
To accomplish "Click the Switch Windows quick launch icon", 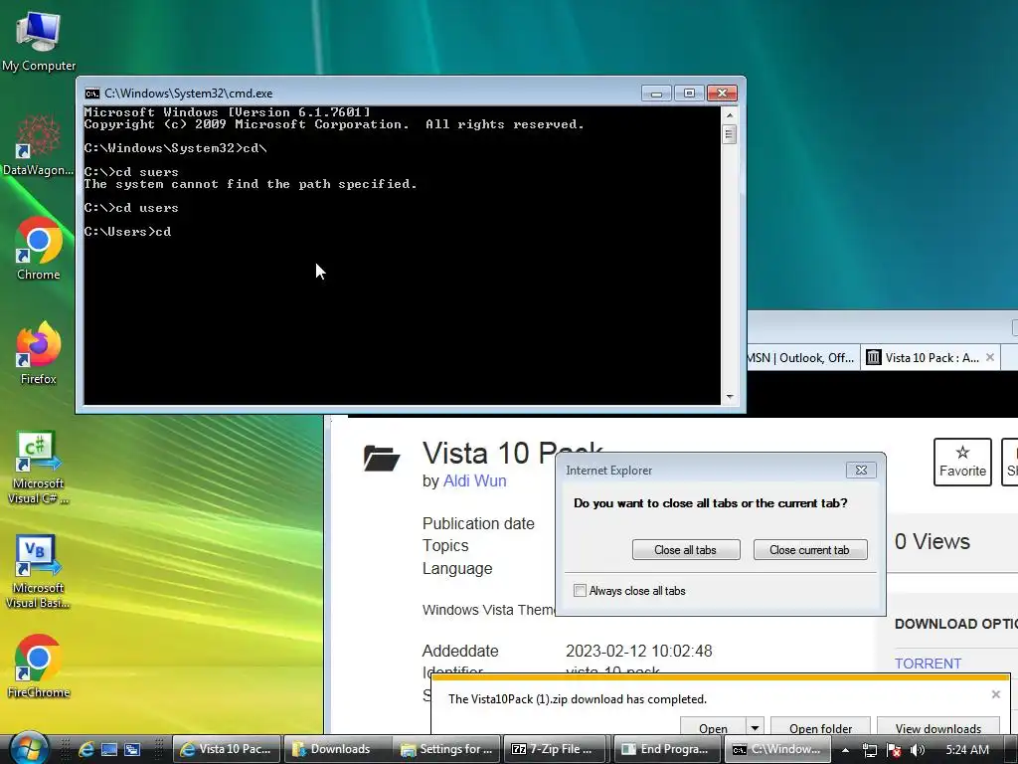I will (x=132, y=749).
